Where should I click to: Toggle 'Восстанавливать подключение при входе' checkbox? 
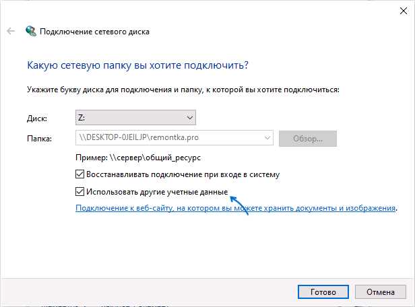tap(79, 174)
